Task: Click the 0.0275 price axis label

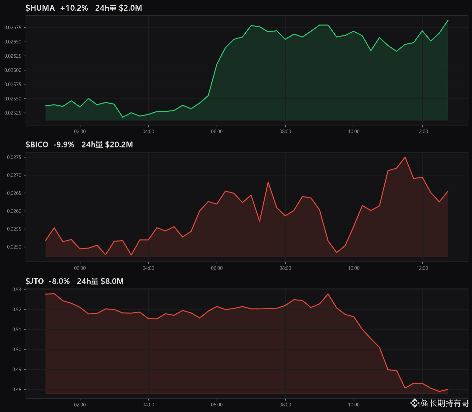Action: 14,157
